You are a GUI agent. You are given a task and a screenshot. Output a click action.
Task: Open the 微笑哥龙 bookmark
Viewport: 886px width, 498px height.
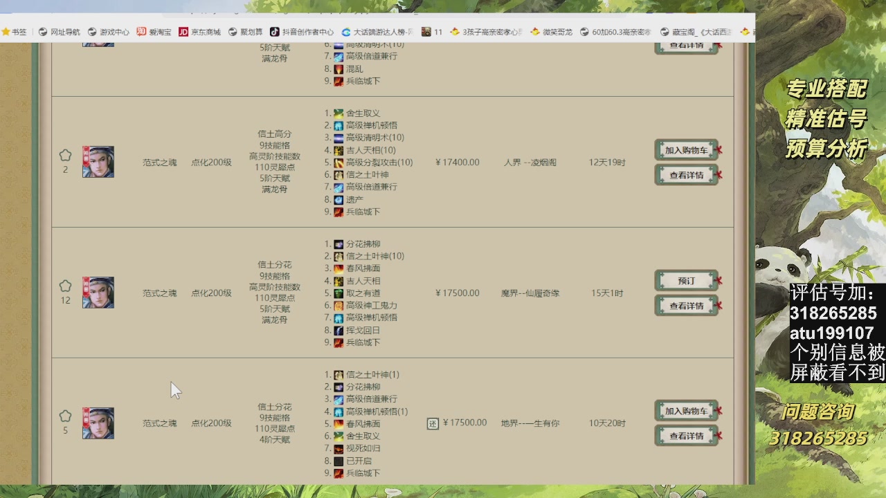551,32
